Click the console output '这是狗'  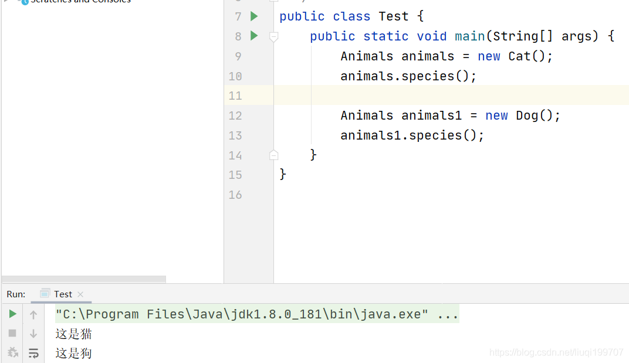[x=74, y=353]
